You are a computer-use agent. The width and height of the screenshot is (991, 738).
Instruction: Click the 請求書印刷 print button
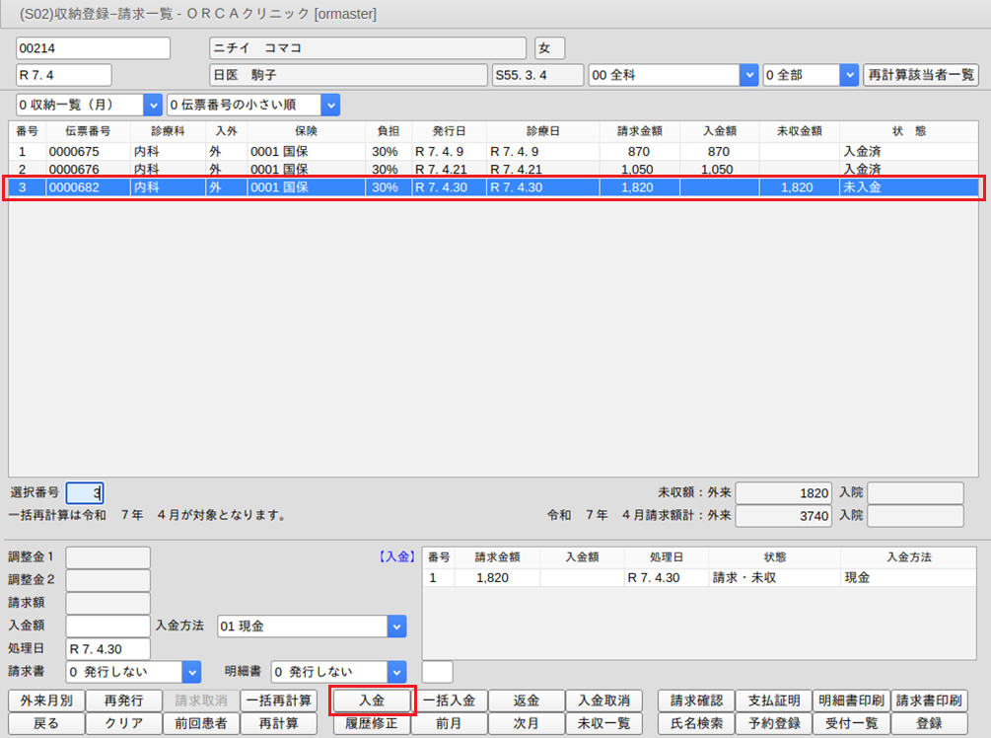[929, 701]
